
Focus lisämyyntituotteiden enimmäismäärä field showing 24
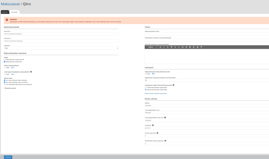click(x=207, y=80)
